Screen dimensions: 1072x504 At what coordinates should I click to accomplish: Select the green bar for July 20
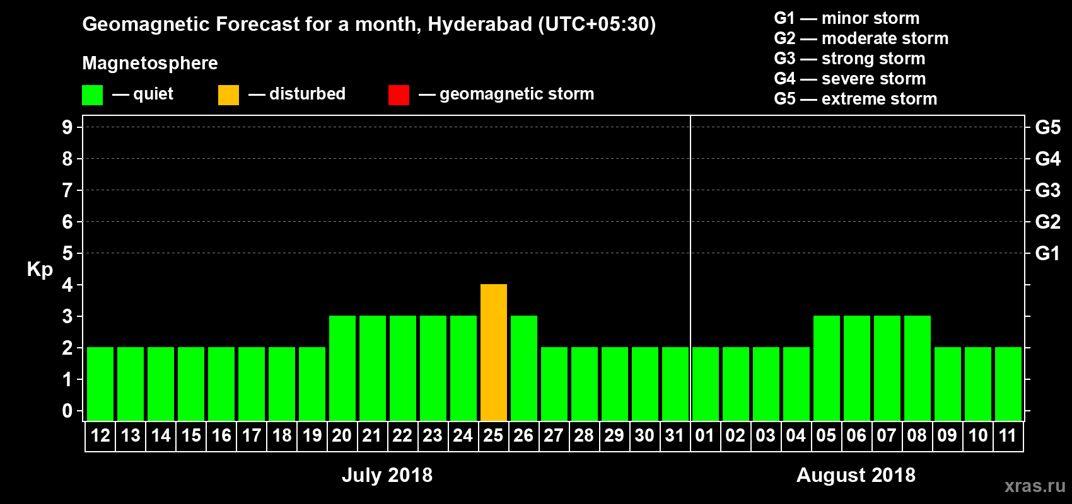click(342, 368)
